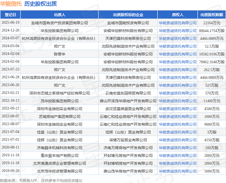Click the 质权人 column header

[x=177, y=15]
